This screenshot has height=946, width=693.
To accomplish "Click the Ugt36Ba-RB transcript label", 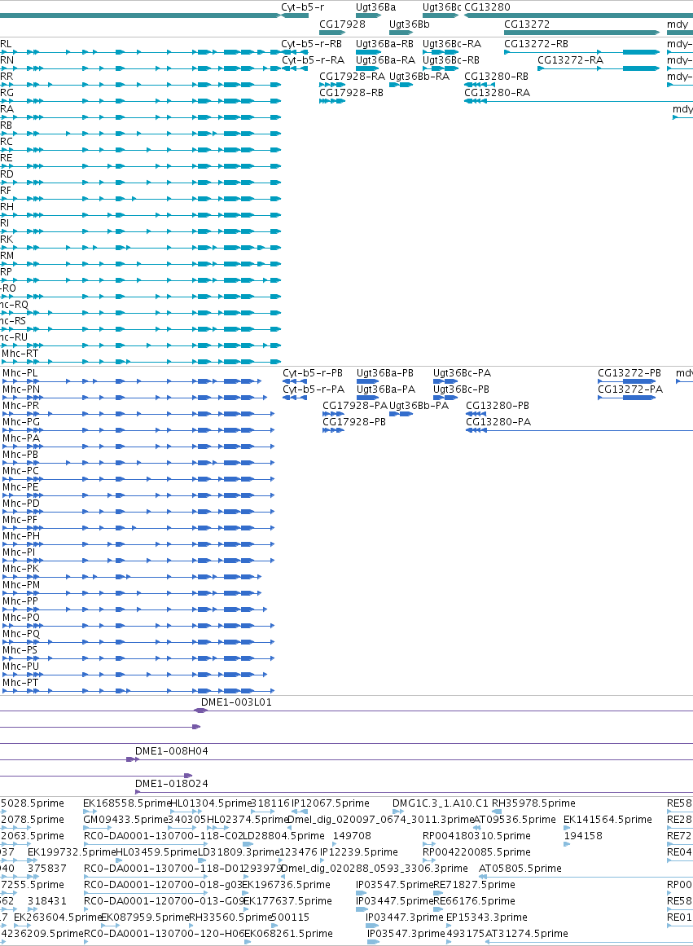I will (385, 44).
